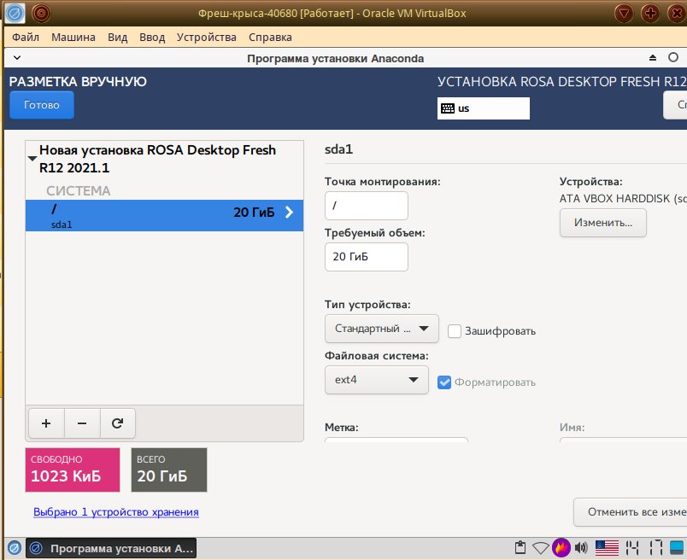The image size is (687, 560).
Task: Click the flame icon in system tray
Action: [x=561, y=547]
